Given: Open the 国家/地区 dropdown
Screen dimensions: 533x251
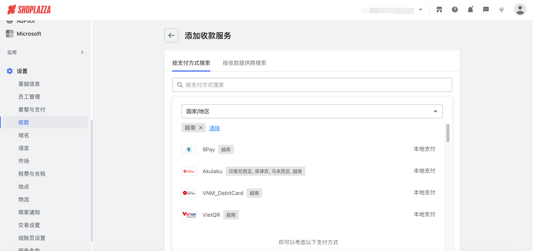Looking at the screenshot, I should [x=311, y=111].
